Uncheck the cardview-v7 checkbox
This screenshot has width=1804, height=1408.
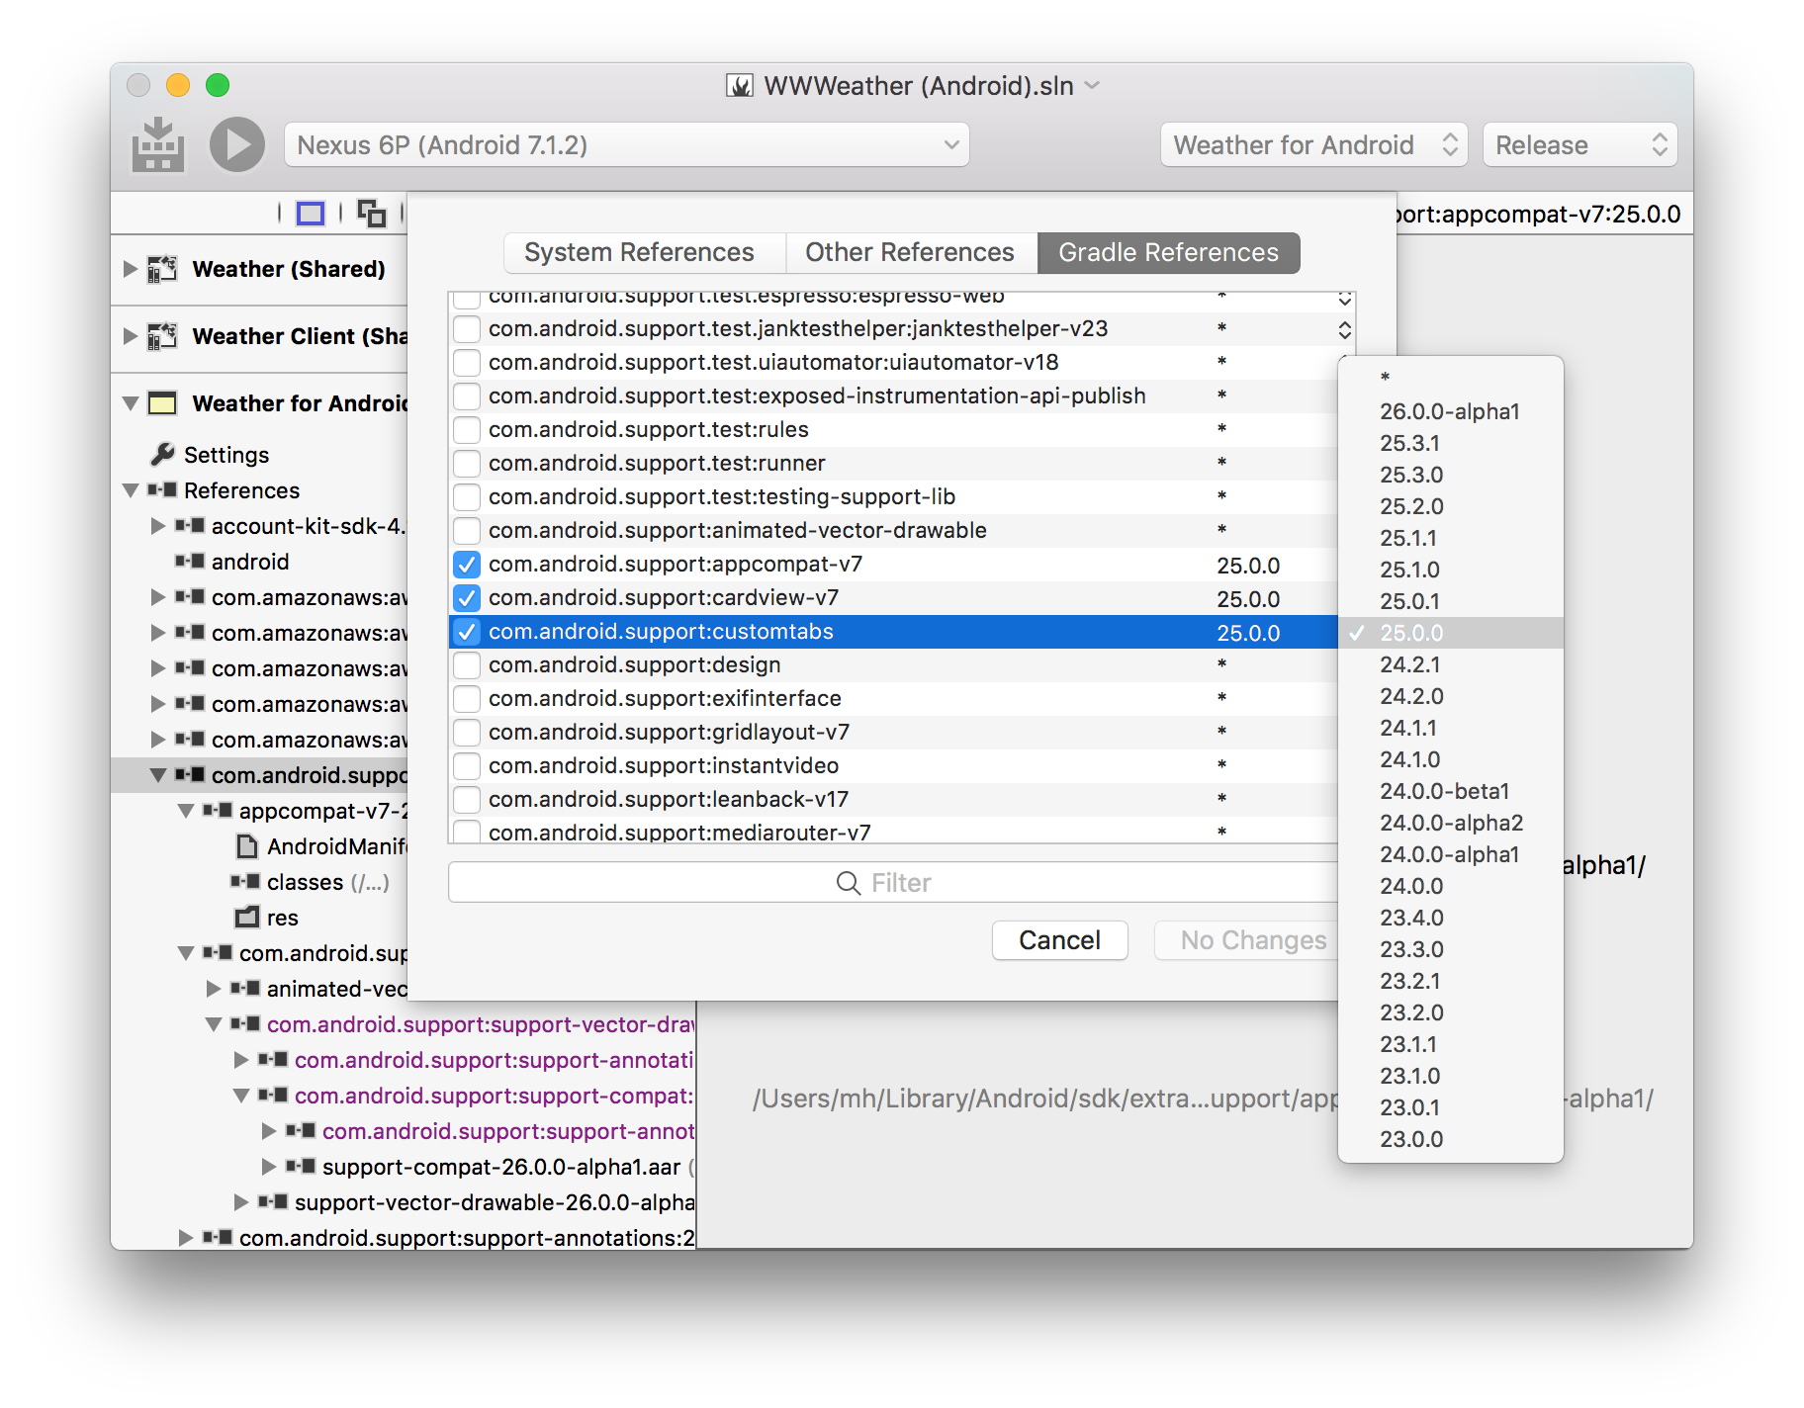coord(467,598)
